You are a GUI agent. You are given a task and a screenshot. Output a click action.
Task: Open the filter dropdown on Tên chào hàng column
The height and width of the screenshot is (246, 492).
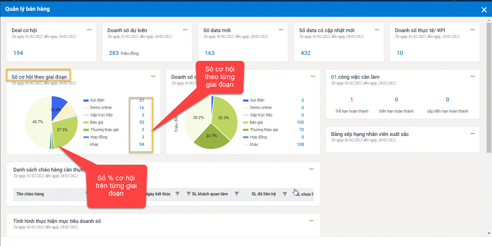(x=86, y=194)
